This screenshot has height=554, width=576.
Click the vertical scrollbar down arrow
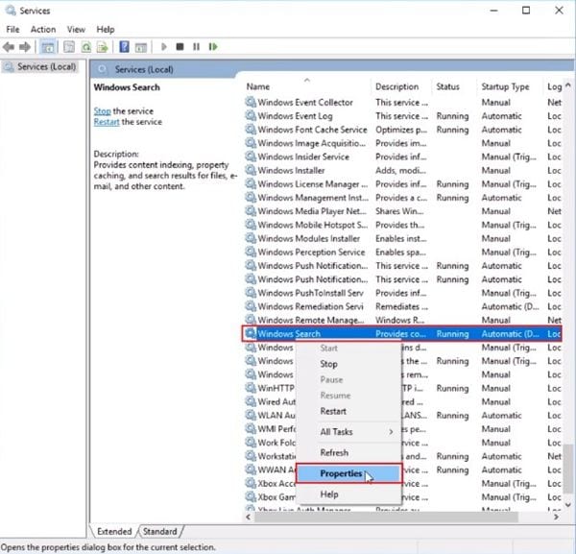click(x=568, y=505)
